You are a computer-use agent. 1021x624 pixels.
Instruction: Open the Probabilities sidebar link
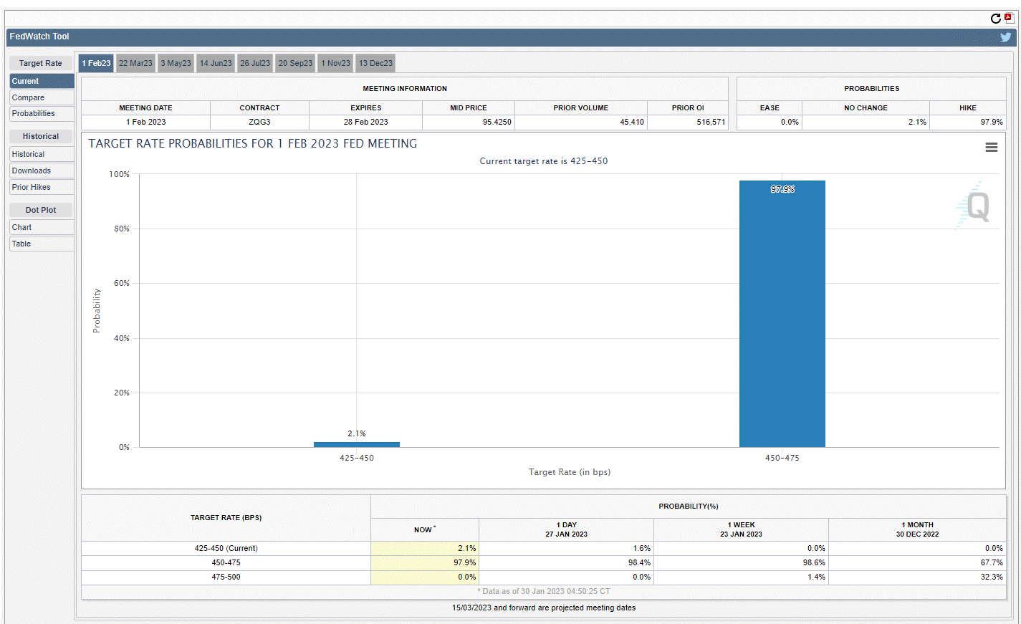(42, 113)
